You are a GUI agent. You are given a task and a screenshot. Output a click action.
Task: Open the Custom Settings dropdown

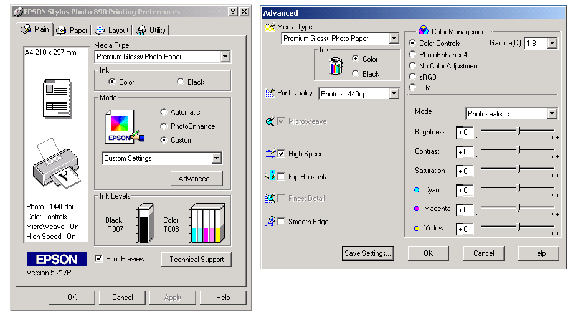[216, 158]
